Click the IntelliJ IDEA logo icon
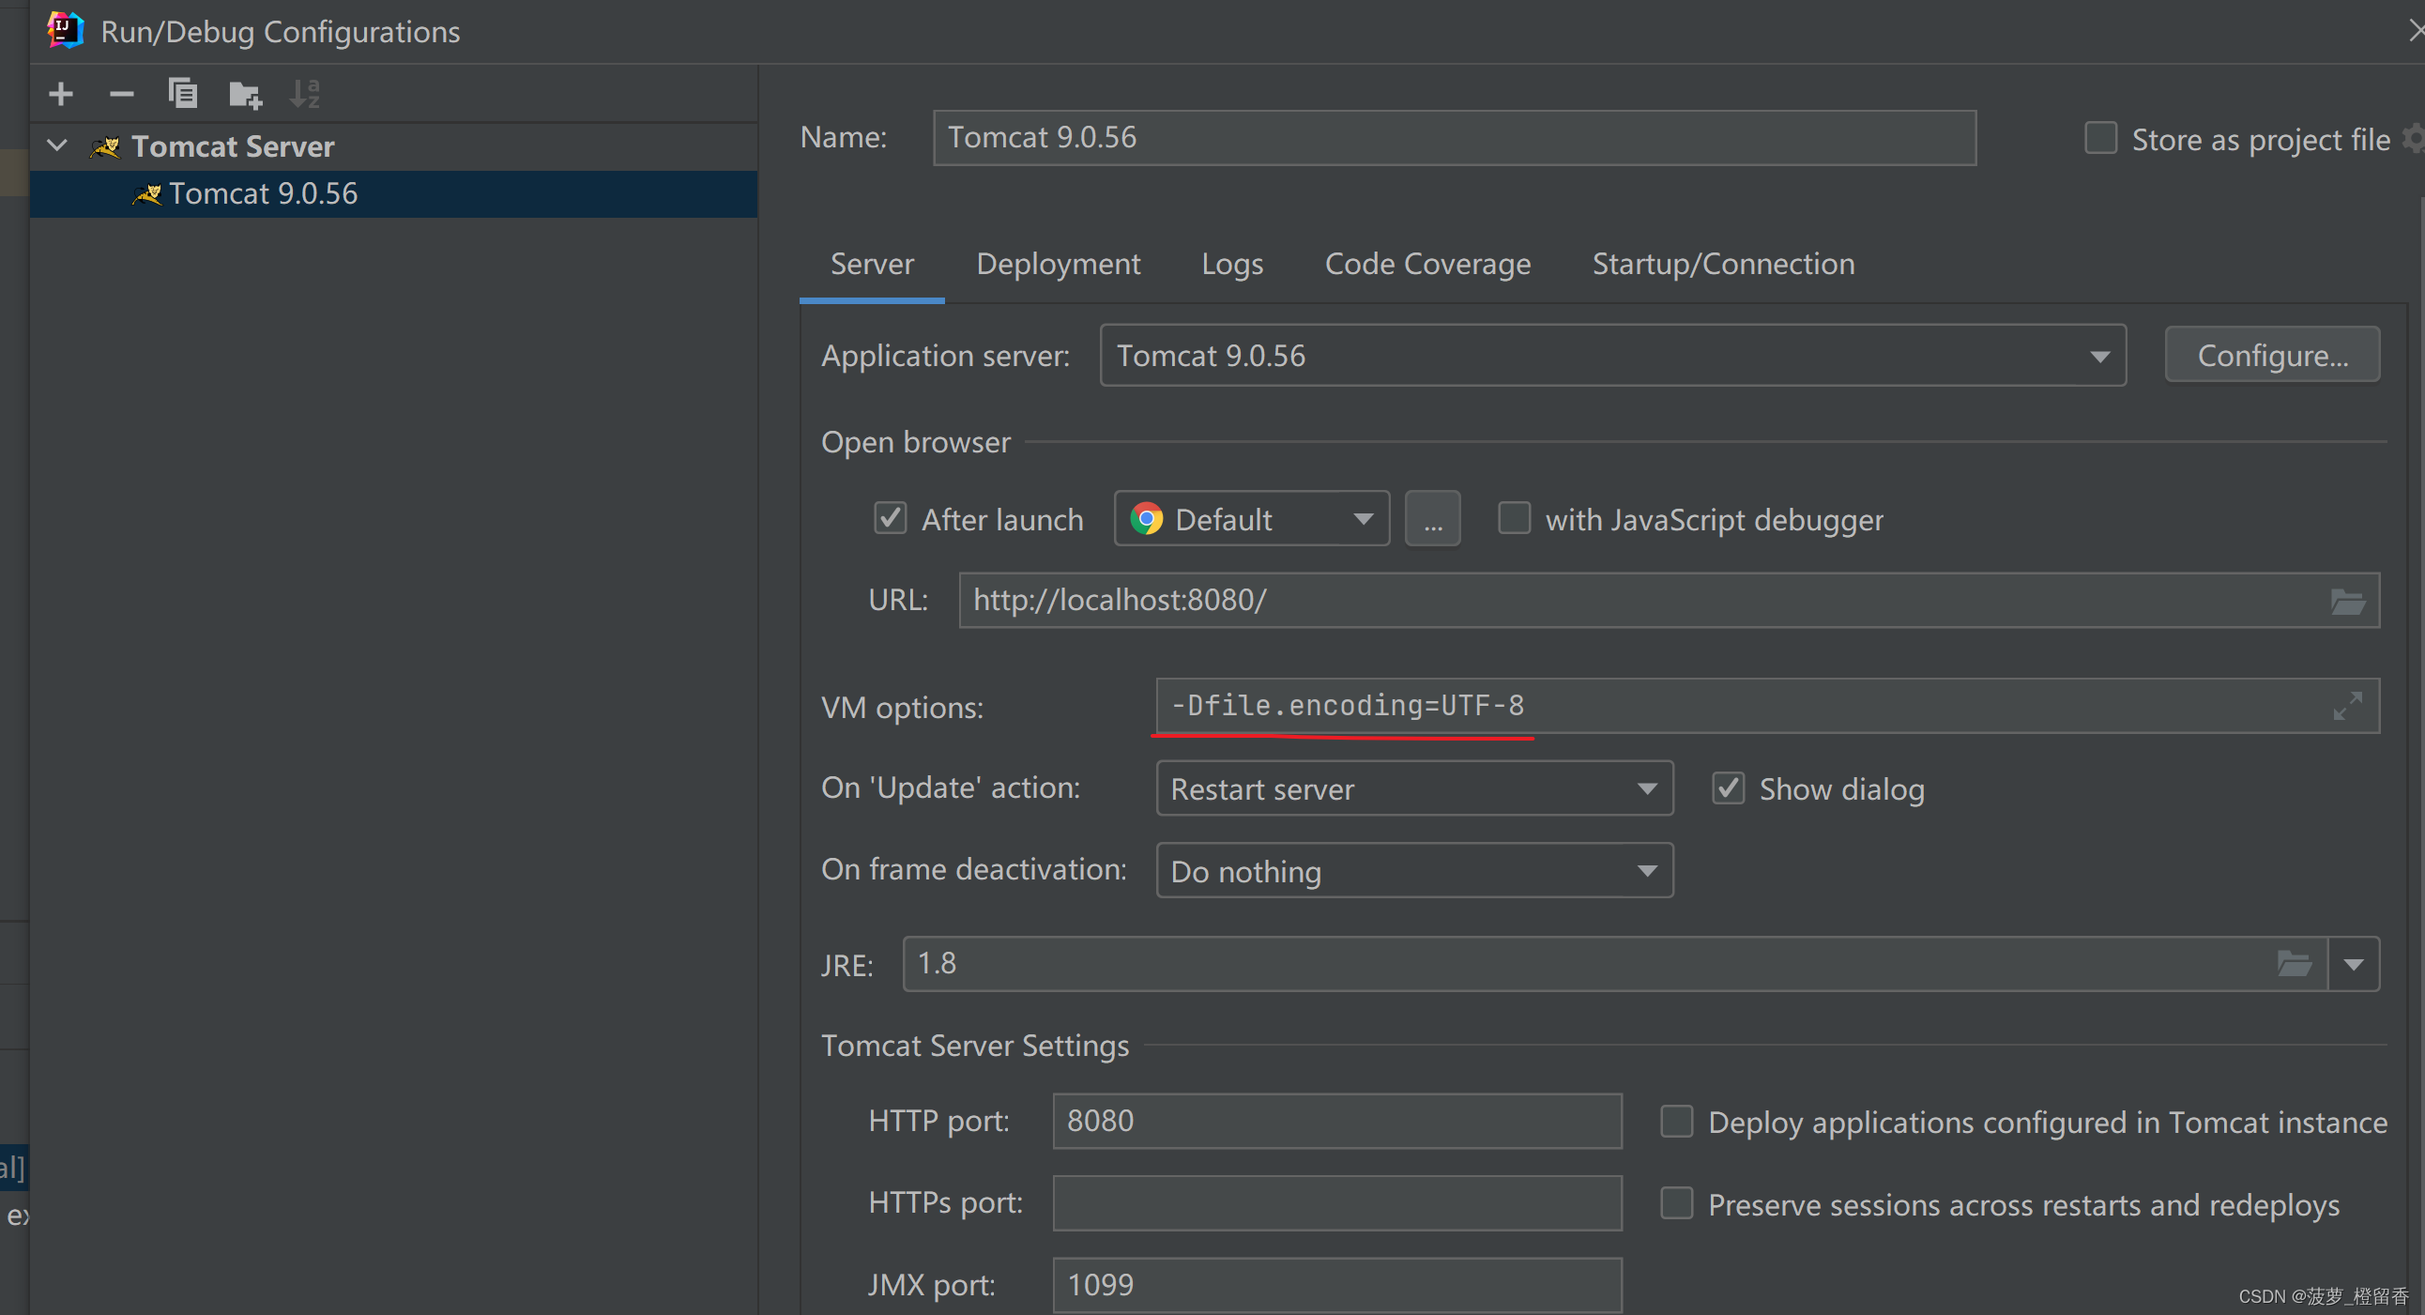 pyautogui.click(x=65, y=30)
